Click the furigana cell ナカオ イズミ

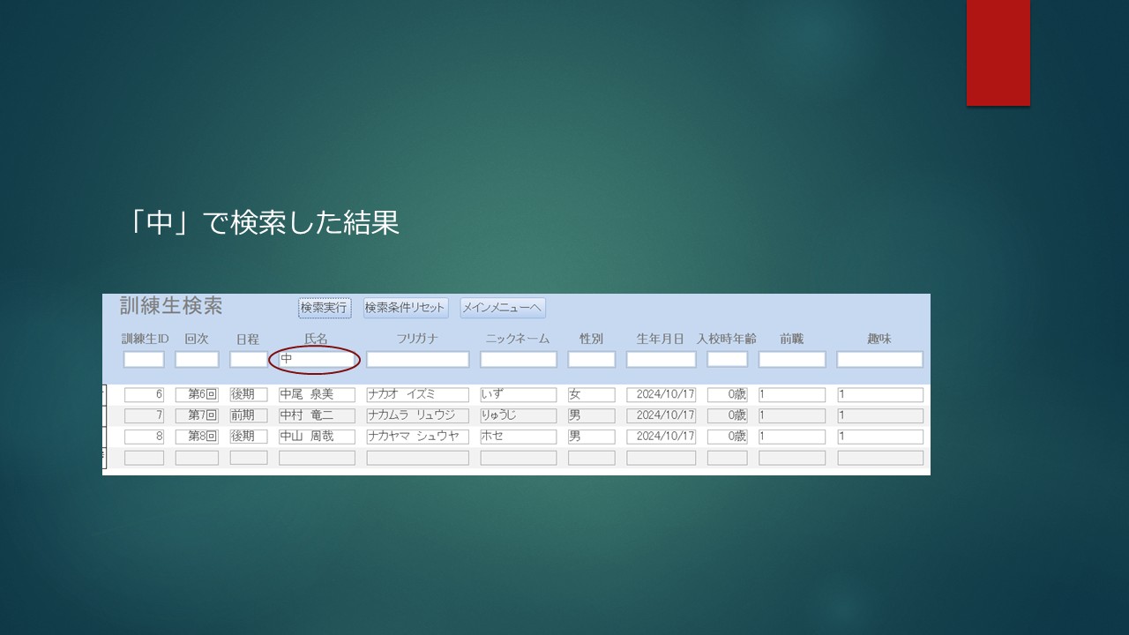pyautogui.click(x=418, y=395)
